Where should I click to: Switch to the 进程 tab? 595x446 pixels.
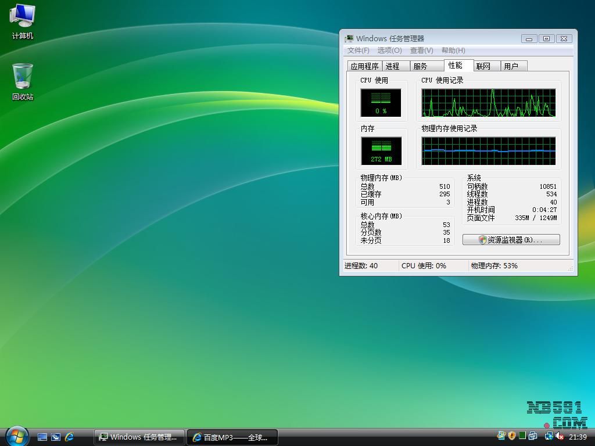pyautogui.click(x=393, y=66)
